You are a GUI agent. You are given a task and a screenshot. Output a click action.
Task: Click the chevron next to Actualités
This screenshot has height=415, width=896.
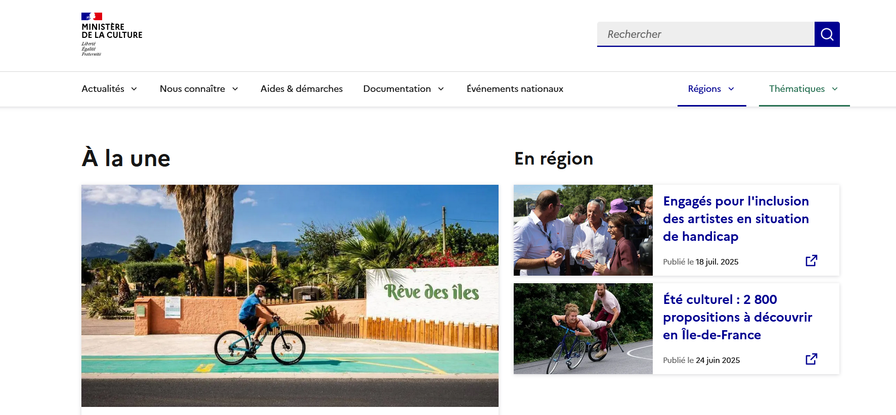tap(134, 89)
